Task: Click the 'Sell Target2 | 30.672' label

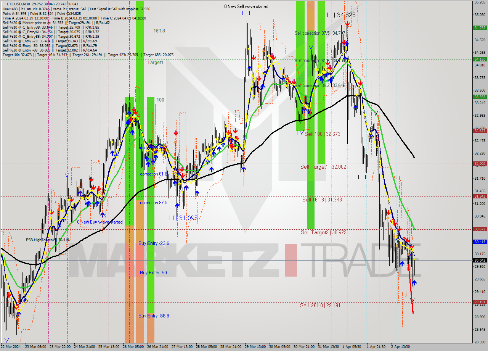Action: (x=324, y=232)
